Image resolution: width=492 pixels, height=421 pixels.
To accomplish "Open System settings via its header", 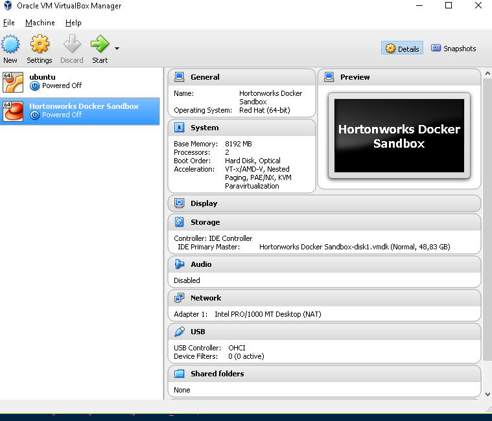I will click(242, 128).
